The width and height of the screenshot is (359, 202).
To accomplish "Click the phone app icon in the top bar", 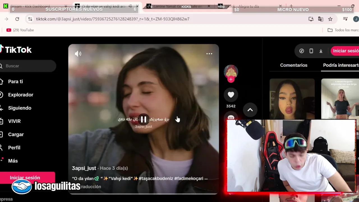I will [x=311, y=51].
